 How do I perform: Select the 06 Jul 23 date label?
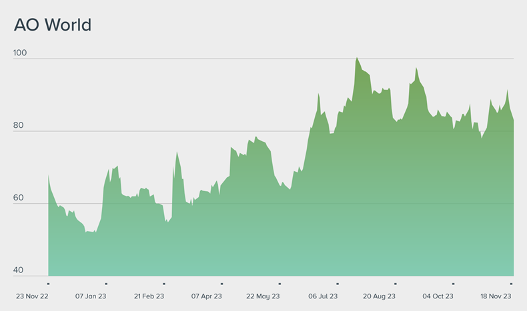(x=323, y=296)
